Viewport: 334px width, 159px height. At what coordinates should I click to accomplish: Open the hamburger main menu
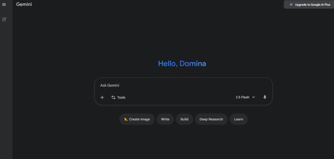pyautogui.click(x=4, y=5)
